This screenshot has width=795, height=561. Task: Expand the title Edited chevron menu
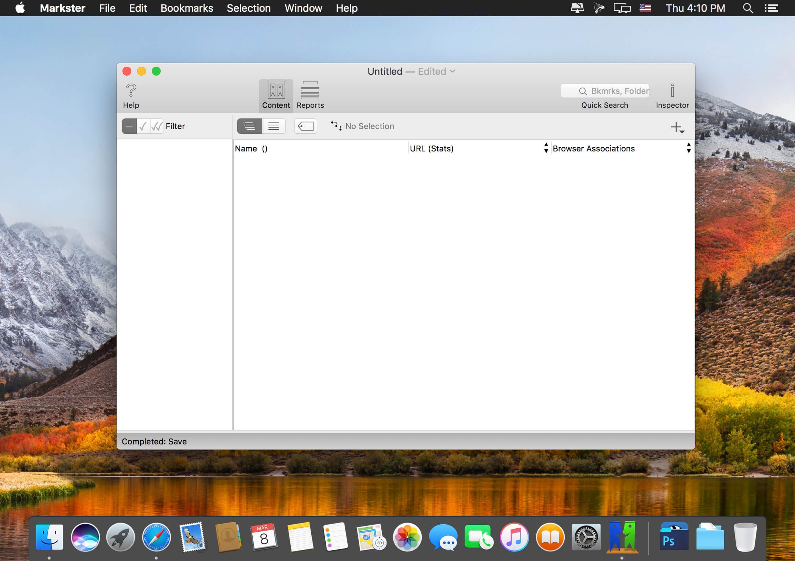click(453, 71)
